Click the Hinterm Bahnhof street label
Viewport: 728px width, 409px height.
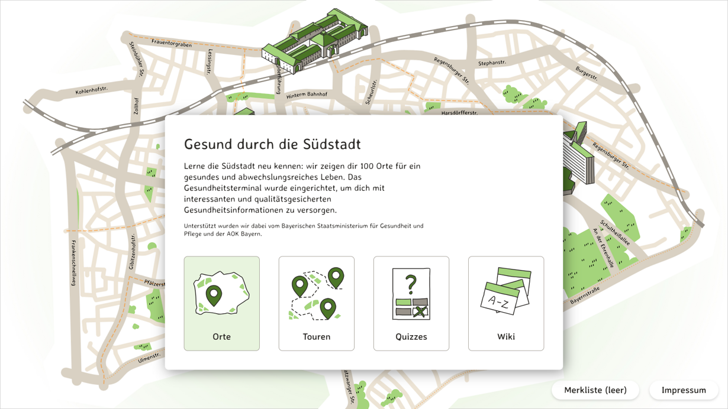307,95
